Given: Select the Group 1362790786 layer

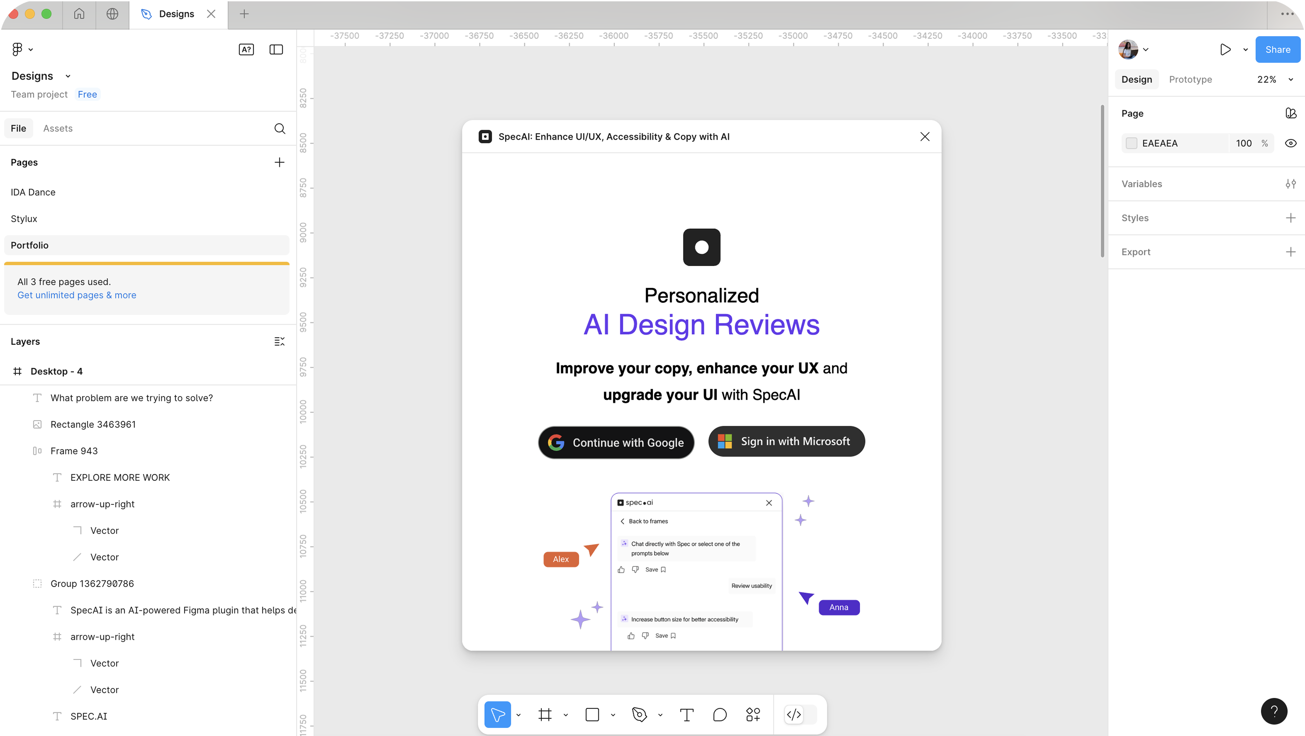Looking at the screenshot, I should [x=148, y=583].
